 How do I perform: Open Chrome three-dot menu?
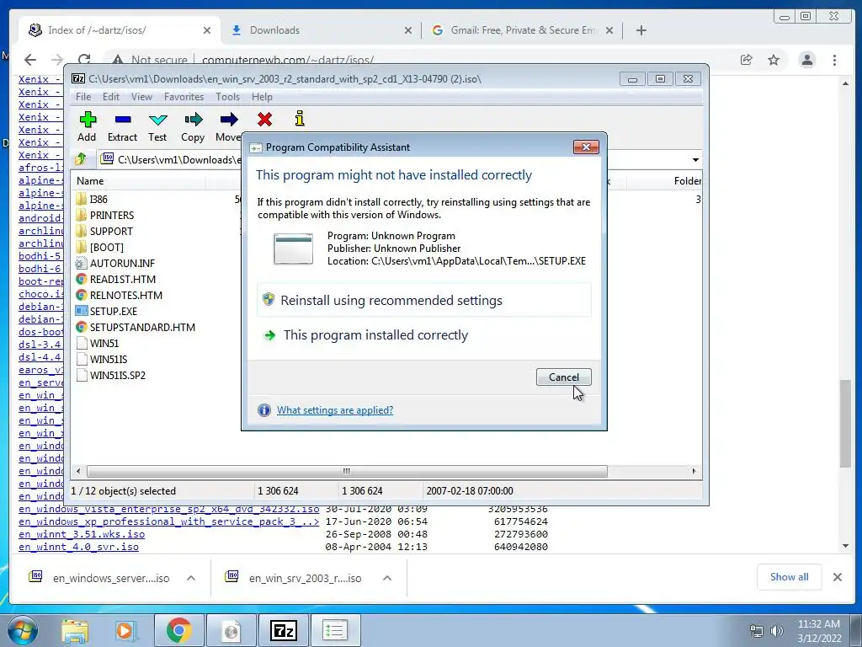[834, 60]
